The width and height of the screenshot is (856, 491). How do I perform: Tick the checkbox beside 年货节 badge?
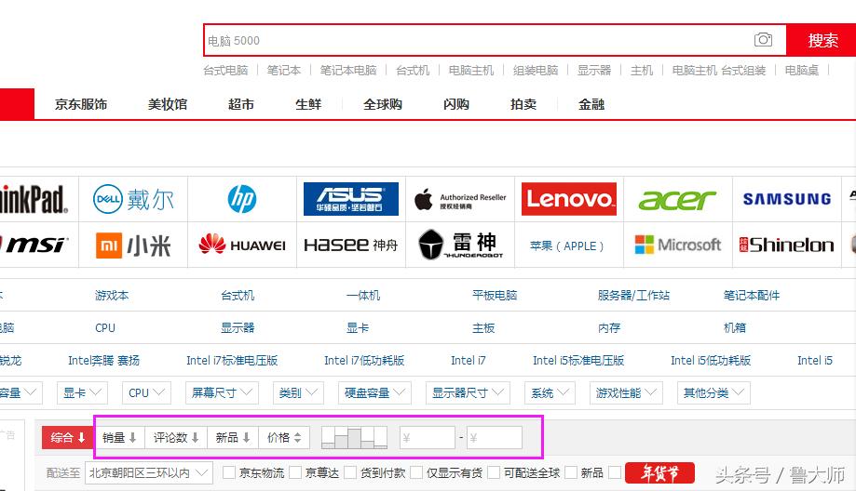pos(615,472)
